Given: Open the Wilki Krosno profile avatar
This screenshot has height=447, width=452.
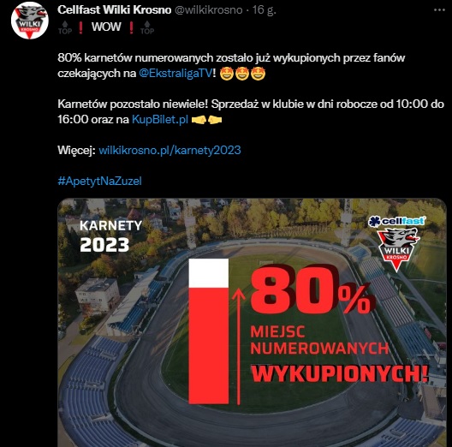Looking at the screenshot, I should click(x=30, y=21).
